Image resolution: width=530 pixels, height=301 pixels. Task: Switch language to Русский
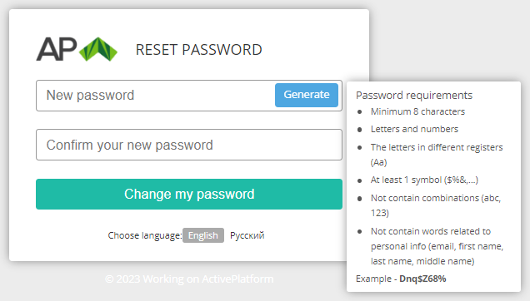247,235
